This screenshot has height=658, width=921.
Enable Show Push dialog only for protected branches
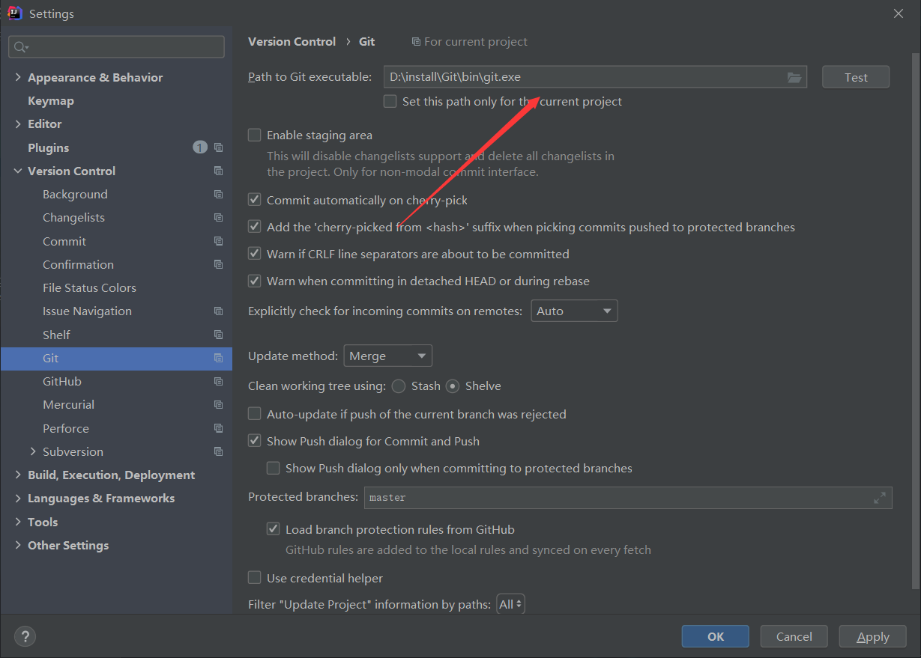pos(274,468)
